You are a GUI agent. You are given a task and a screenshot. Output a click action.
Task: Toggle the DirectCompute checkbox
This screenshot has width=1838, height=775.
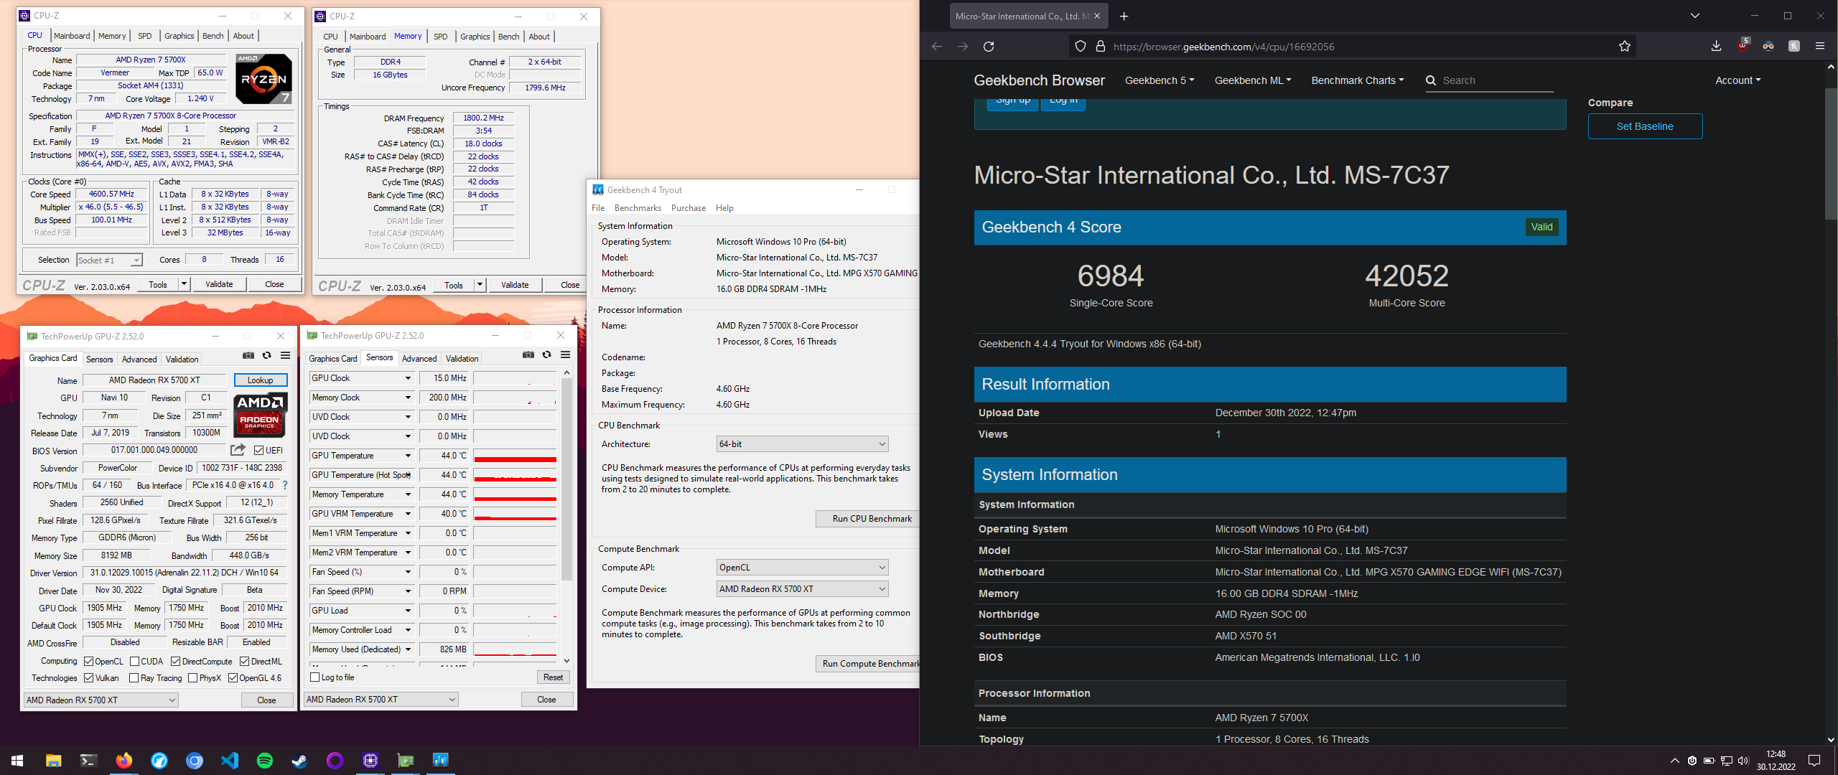[x=176, y=662]
